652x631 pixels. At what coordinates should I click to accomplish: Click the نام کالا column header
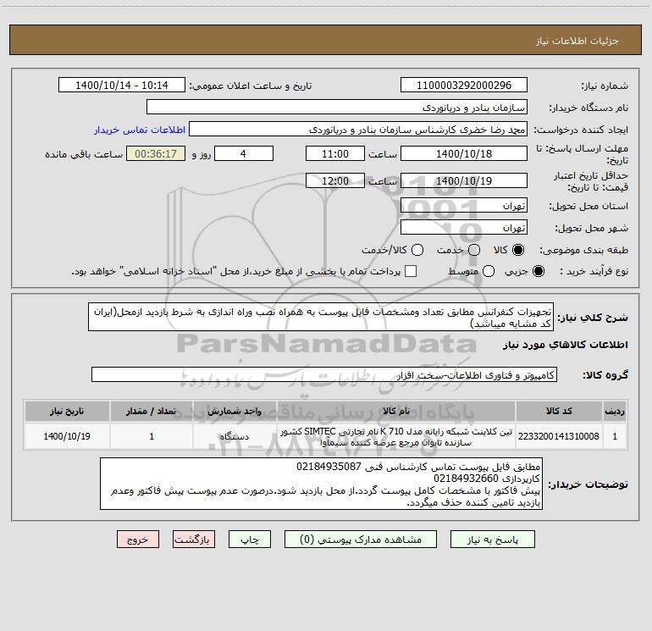[396, 411]
